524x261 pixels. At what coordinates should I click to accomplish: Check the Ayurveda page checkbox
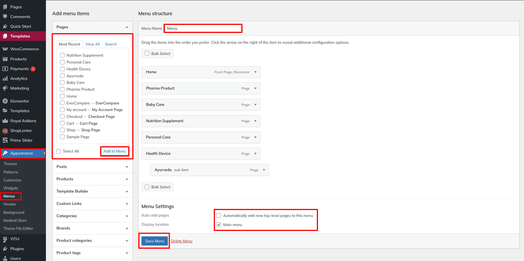(x=62, y=76)
